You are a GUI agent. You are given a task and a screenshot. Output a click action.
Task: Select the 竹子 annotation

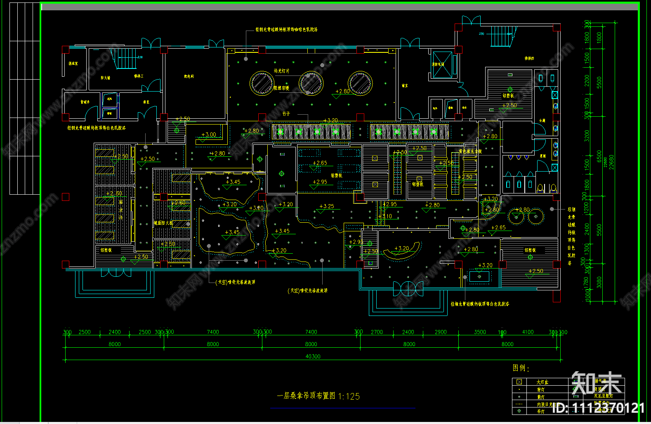[x=286, y=114]
